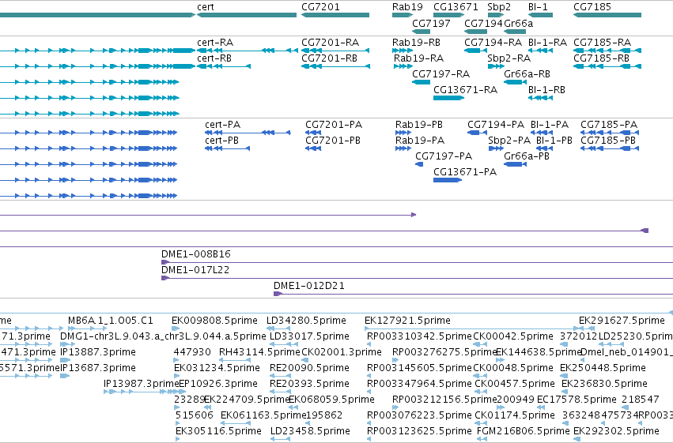The height and width of the screenshot is (443, 673).
Task: Click the CG7185-PB protein label
Action: point(608,141)
